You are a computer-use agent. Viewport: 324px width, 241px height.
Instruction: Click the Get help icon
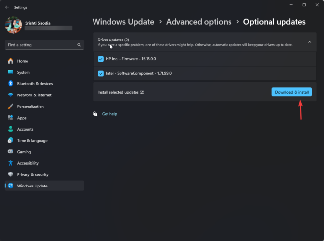coord(95,114)
